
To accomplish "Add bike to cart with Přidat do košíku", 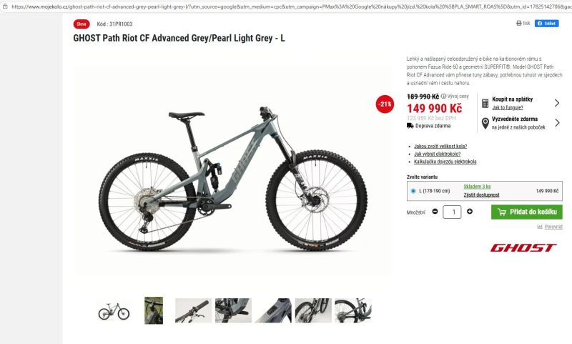I will pyautogui.click(x=526, y=212).
